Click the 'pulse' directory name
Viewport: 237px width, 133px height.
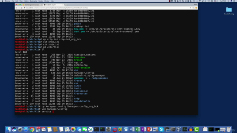pyautogui.click(x=77, y=24)
